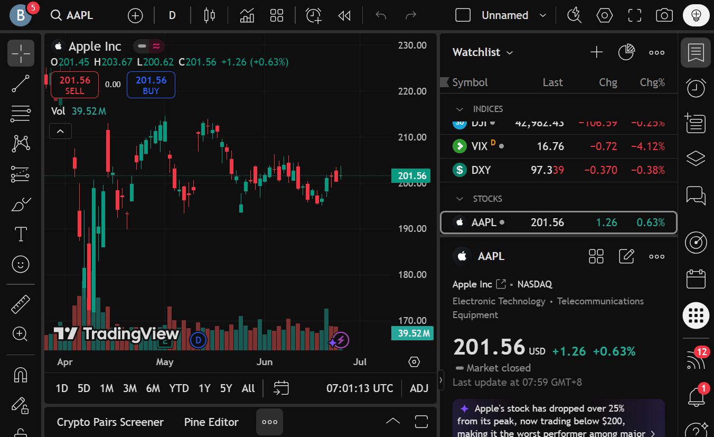Open the fullscreen mode icon

(x=634, y=15)
